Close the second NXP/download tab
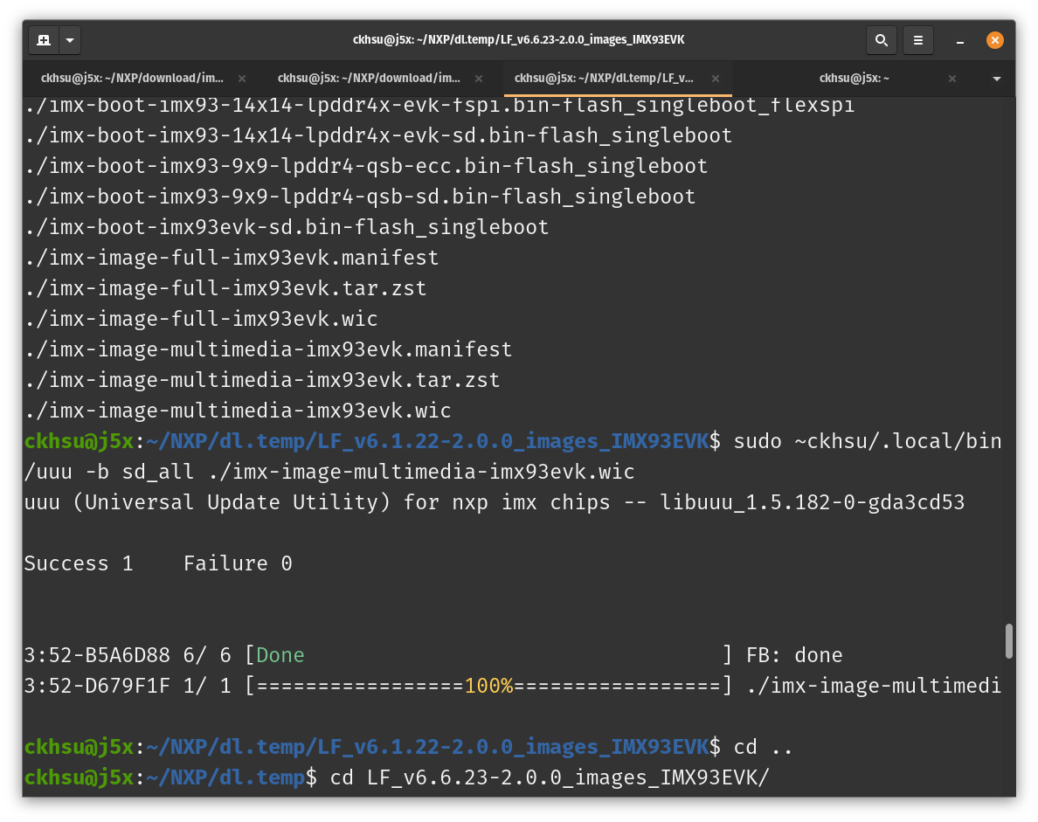 click(478, 79)
